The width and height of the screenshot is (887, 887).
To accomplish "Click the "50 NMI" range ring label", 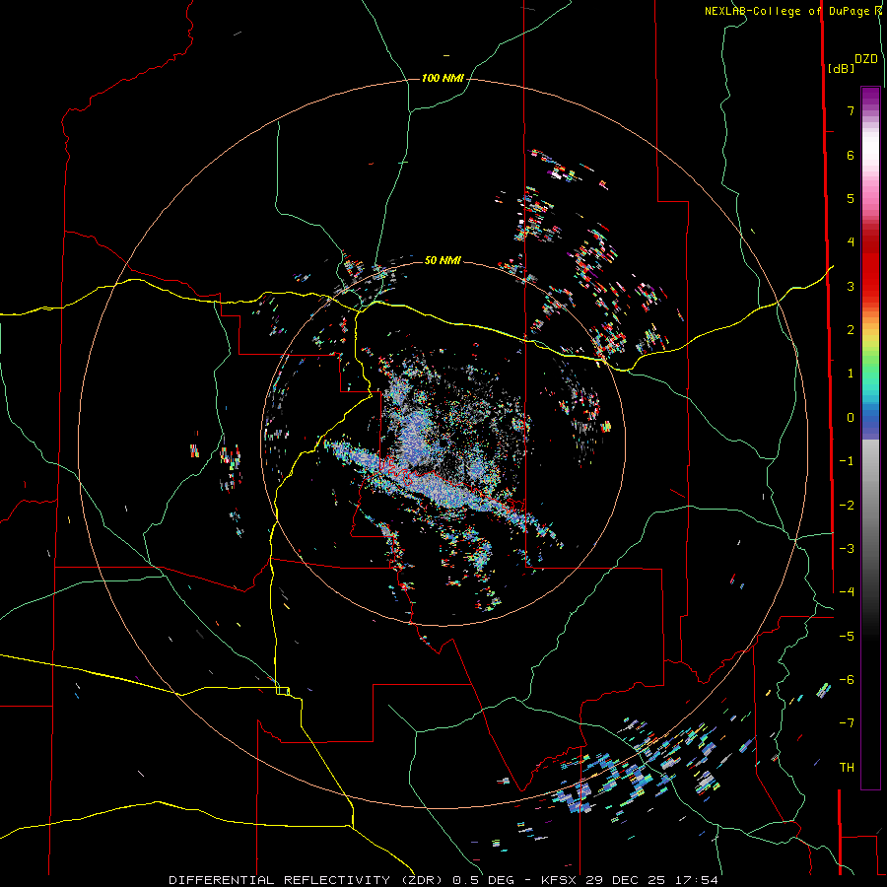I will point(443,260).
